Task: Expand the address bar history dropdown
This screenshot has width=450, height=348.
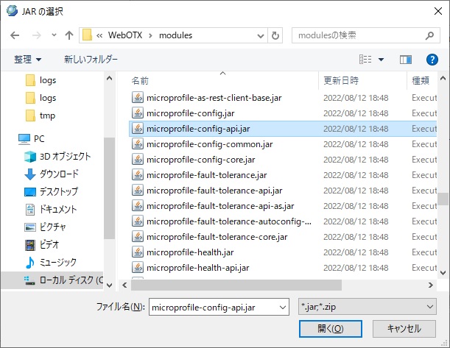Action: pos(259,35)
